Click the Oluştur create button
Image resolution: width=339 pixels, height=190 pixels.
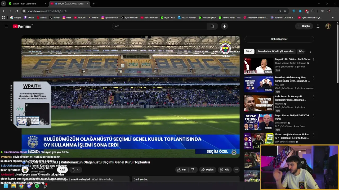tap(304, 26)
